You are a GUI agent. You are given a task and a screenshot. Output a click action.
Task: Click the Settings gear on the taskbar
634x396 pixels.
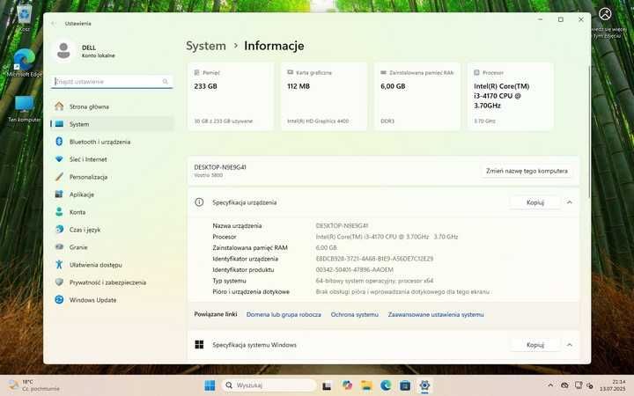click(x=424, y=385)
